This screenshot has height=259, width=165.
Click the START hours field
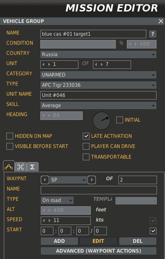(47, 231)
